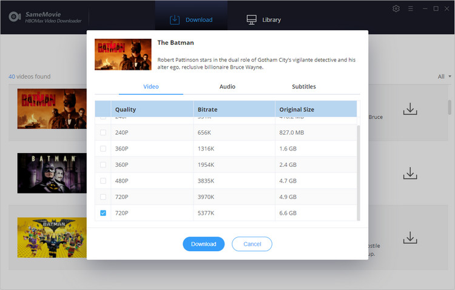Check the 360P 1954K quality checkbox
This screenshot has width=455, height=290.
(103, 165)
